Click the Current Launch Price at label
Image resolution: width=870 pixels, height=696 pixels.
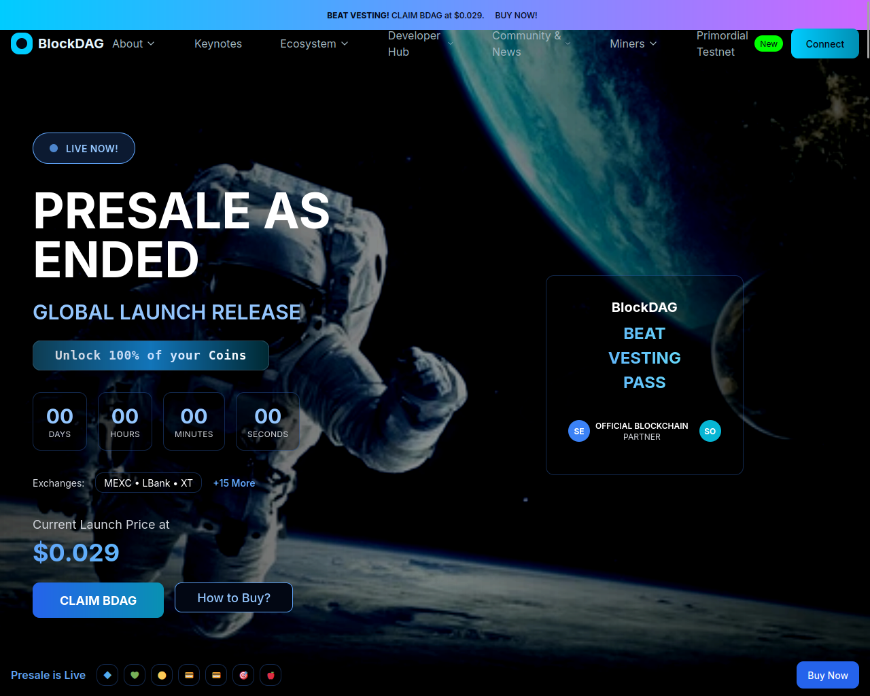point(101,525)
